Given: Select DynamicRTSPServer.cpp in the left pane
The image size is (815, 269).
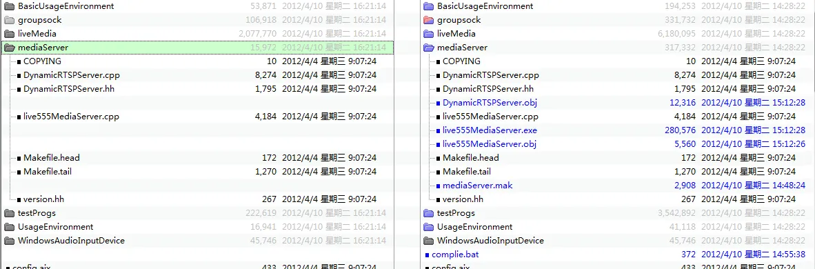Looking at the screenshot, I should [x=72, y=75].
